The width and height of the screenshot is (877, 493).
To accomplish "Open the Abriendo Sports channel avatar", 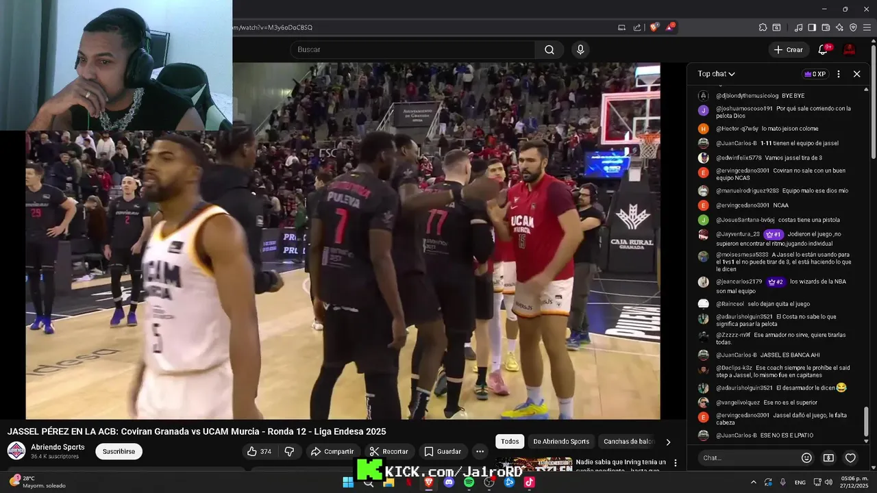I will pos(16,451).
